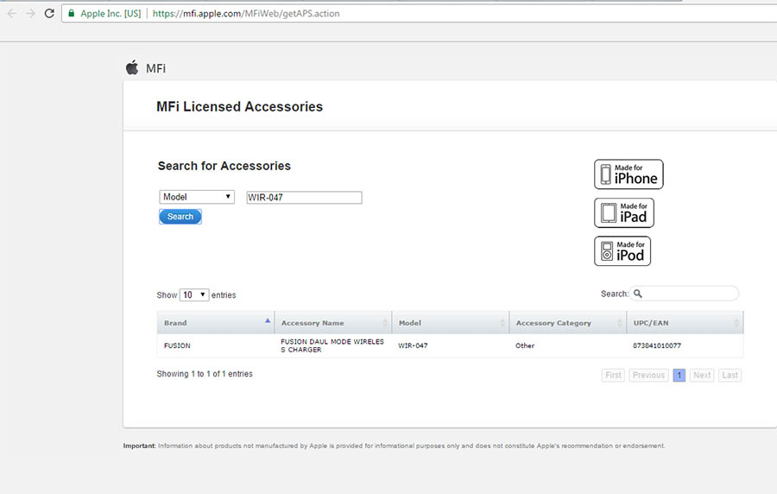Click the FUSION DAUL MODE WIRELESS CHARGER cell

tap(332, 345)
